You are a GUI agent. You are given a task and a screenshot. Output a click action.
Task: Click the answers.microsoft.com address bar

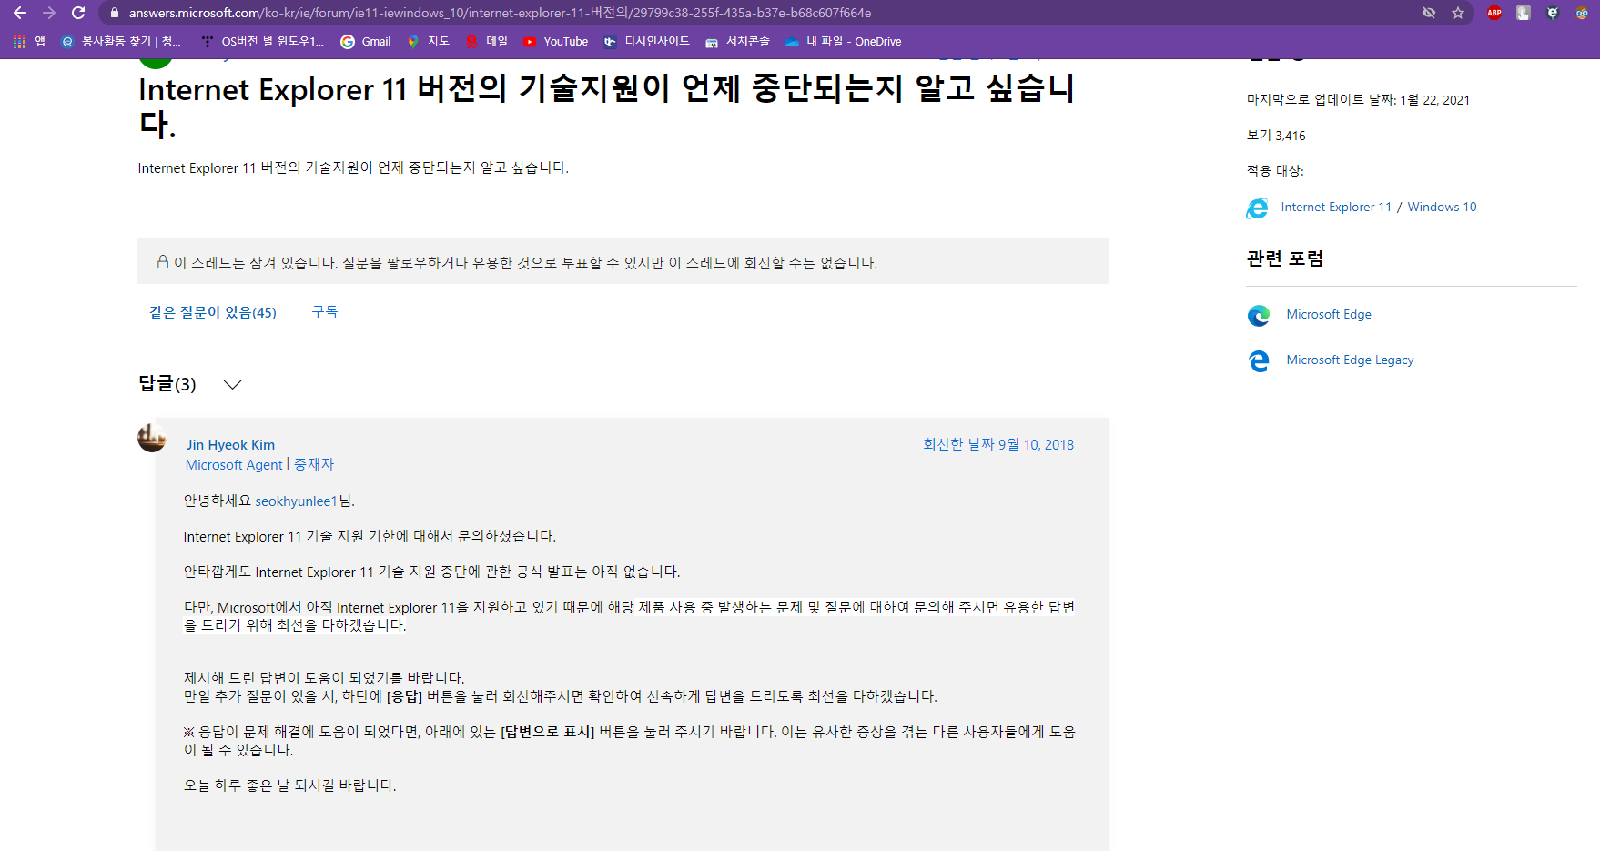pos(500,13)
